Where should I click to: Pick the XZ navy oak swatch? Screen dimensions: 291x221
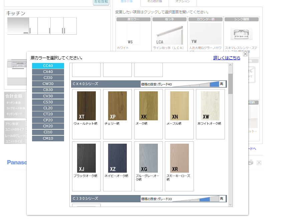pyautogui.click(x=117, y=158)
